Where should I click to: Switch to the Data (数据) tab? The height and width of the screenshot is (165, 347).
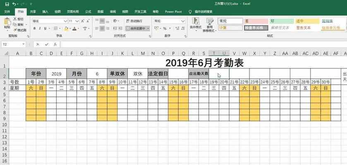click(101, 12)
